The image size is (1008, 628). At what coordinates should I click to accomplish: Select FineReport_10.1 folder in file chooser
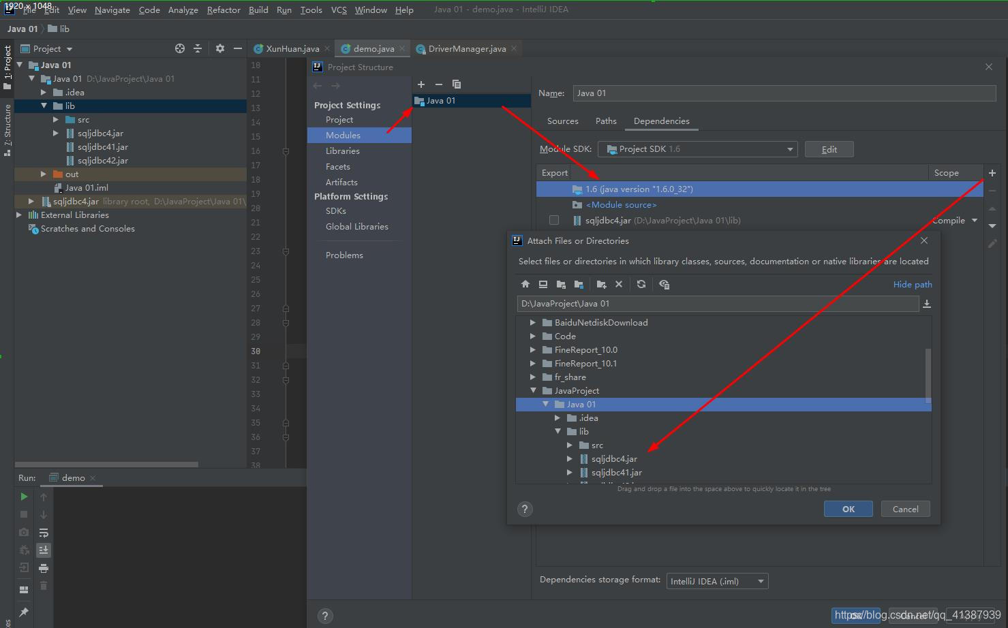tap(585, 363)
